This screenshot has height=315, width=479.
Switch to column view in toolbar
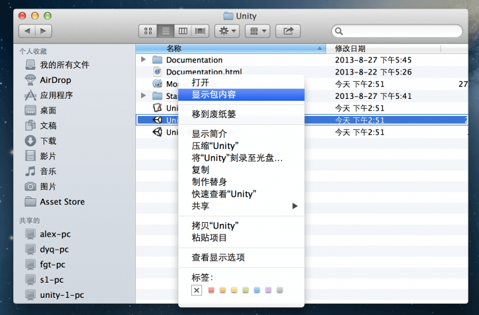[183, 31]
